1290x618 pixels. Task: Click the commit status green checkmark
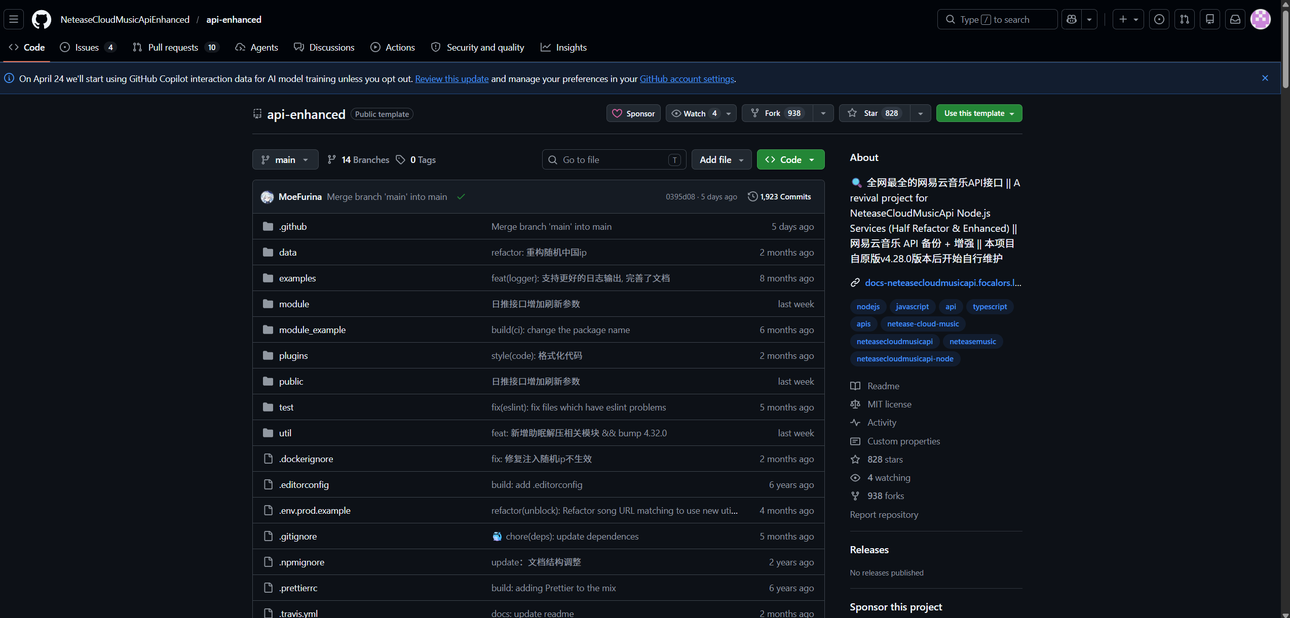[461, 197]
